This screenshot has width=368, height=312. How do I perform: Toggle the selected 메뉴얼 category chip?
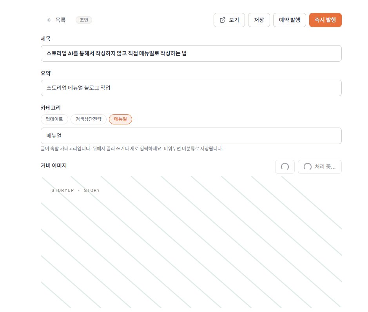120,119
